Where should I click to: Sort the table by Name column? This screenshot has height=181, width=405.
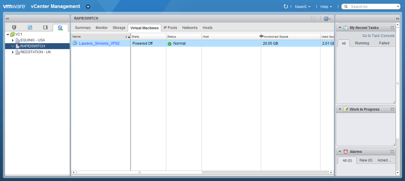pos(101,36)
